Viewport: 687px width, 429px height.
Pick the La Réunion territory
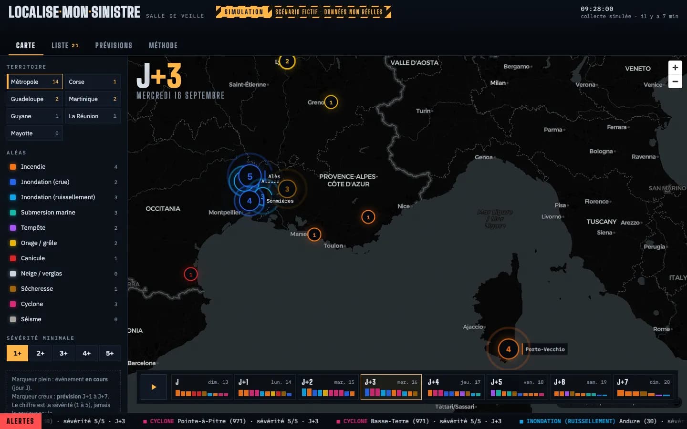(x=93, y=116)
